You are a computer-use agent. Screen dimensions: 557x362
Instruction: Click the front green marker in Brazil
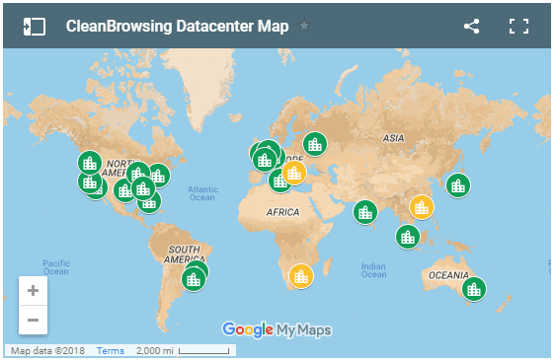click(x=194, y=279)
